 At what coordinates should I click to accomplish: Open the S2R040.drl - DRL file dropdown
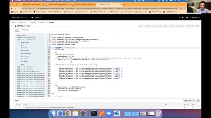click(x=24, y=26)
